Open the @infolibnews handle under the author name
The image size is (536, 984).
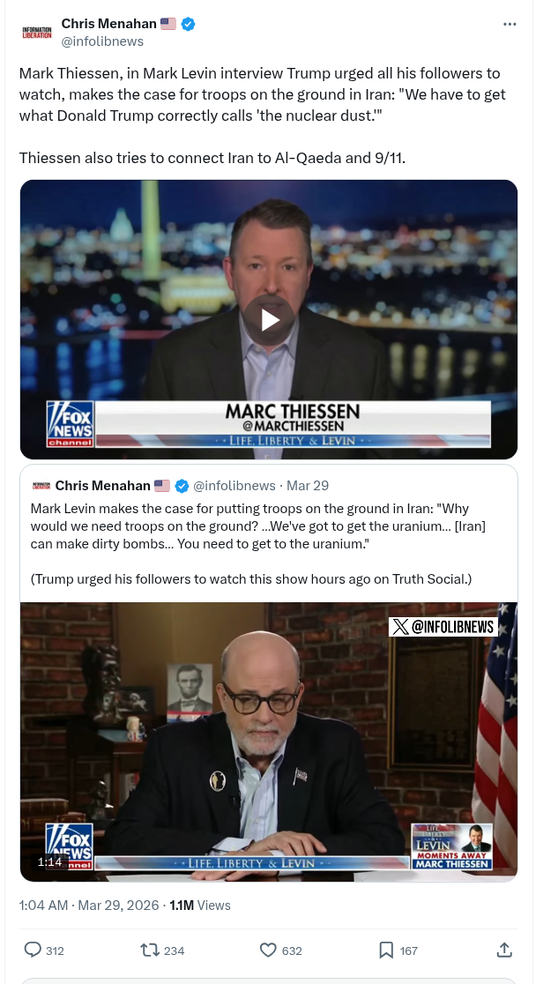pos(102,41)
